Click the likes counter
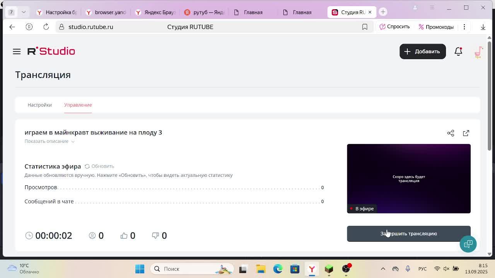495x278 pixels. tap(128, 236)
